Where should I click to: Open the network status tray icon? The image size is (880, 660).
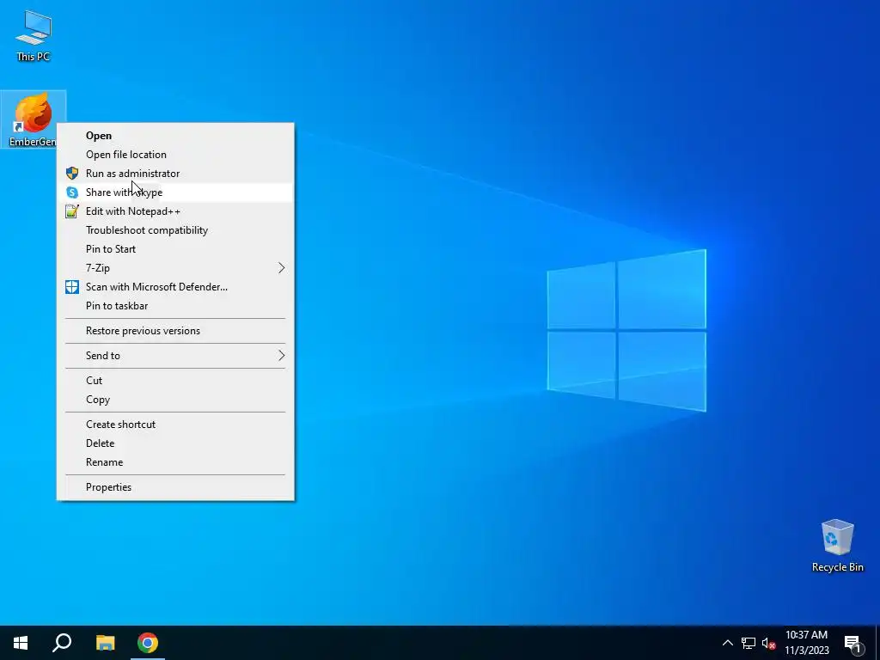pyautogui.click(x=749, y=643)
